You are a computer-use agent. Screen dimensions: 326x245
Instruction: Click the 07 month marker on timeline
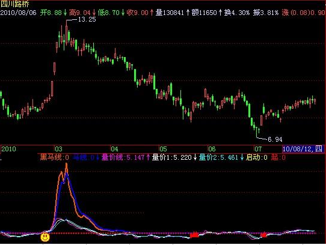(258, 149)
